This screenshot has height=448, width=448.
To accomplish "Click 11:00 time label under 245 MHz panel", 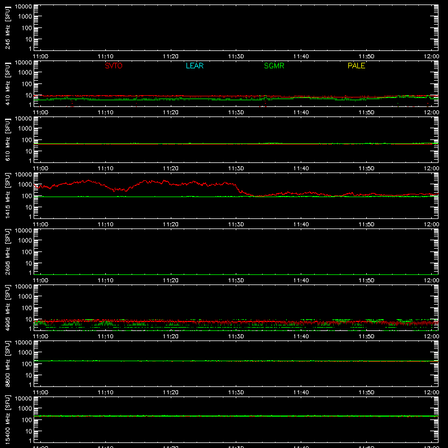I will 40,57.
